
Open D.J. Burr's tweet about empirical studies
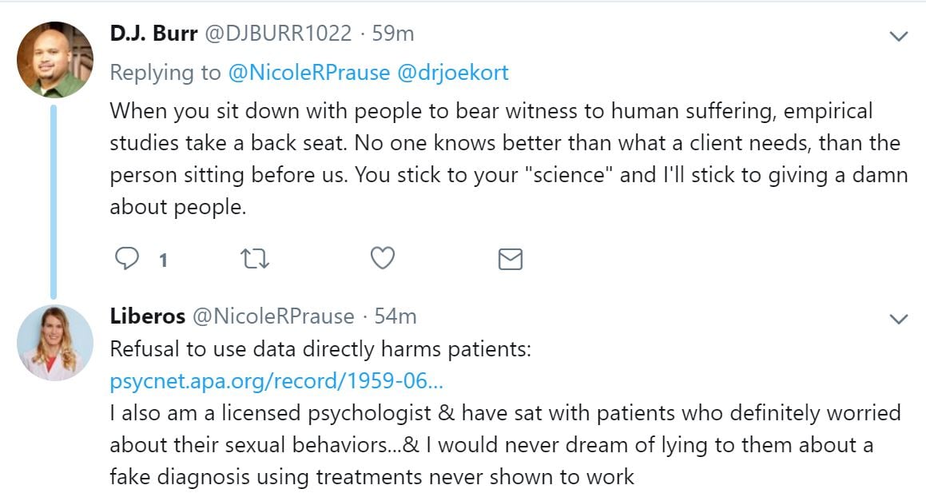pos(508,158)
